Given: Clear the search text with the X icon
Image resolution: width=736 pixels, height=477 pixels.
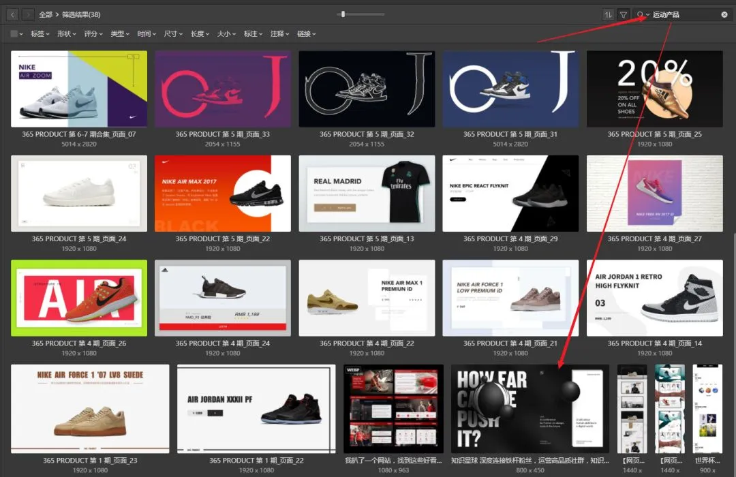Looking at the screenshot, I should click(x=724, y=14).
